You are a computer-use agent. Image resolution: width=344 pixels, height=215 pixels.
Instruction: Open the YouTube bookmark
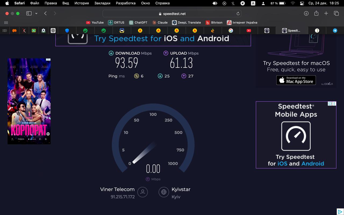click(x=95, y=23)
